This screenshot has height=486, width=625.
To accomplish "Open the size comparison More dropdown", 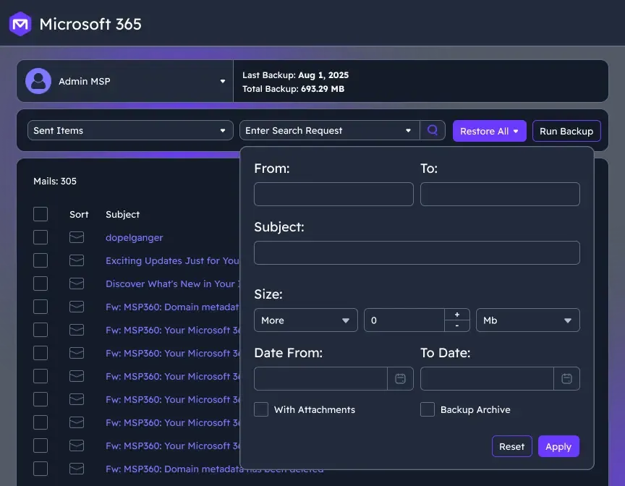I will [305, 320].
